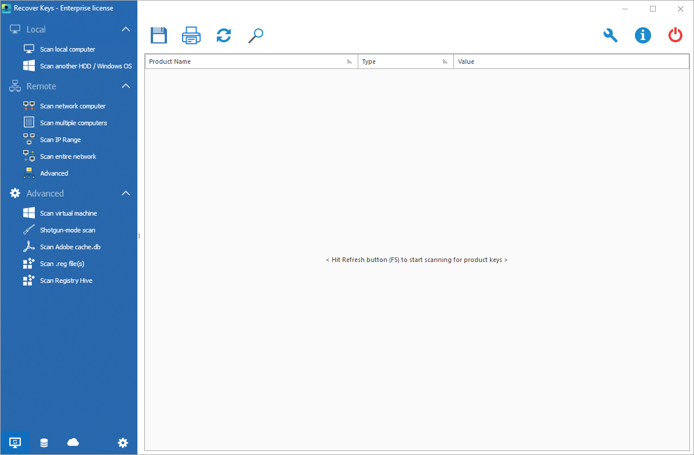Collapse the Local section chevron
Viewport: 694px width, 455px height.
[126, 29]
